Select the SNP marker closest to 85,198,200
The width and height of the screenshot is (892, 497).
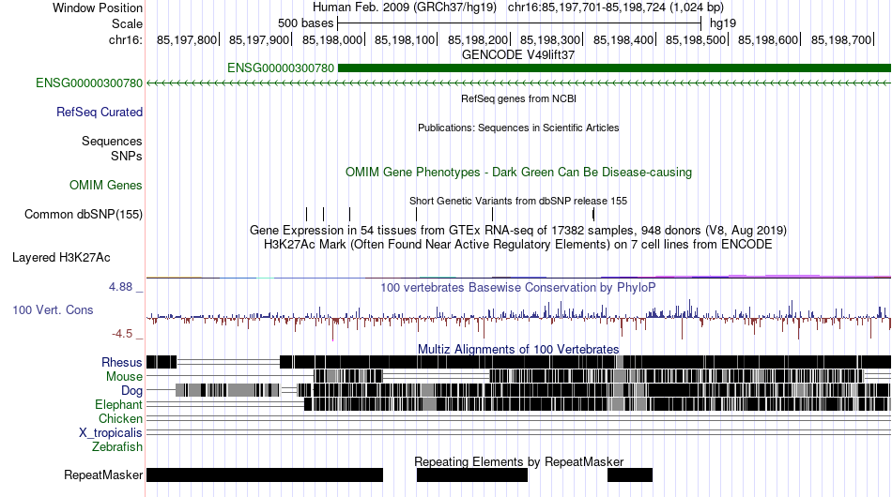pos(492,214)
